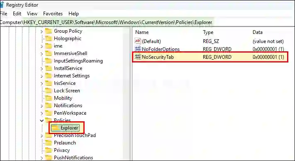Select the Lock Screen key
295x161 pixels.
(67, 91)
